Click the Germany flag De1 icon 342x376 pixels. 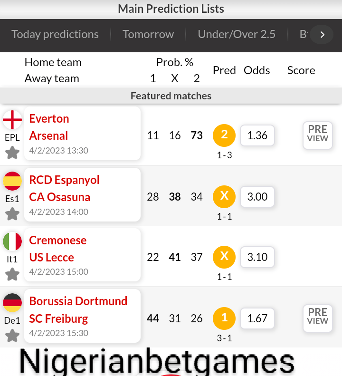click(x=12, y=303)
